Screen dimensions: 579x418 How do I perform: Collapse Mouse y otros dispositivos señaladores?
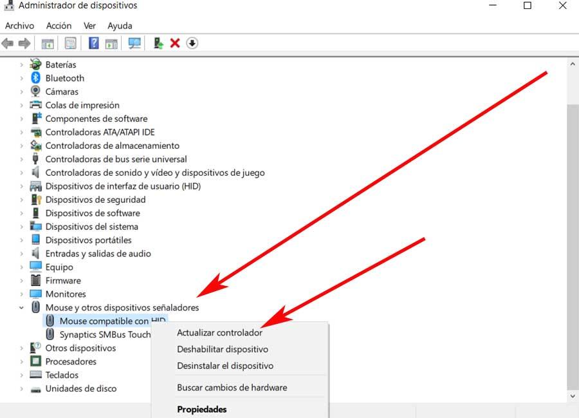21,307
